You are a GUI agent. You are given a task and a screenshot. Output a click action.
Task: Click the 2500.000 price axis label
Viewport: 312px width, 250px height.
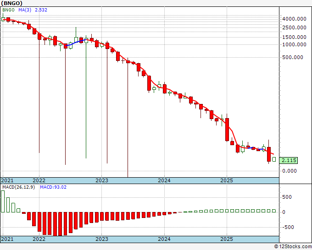click(x=294, y=27)
